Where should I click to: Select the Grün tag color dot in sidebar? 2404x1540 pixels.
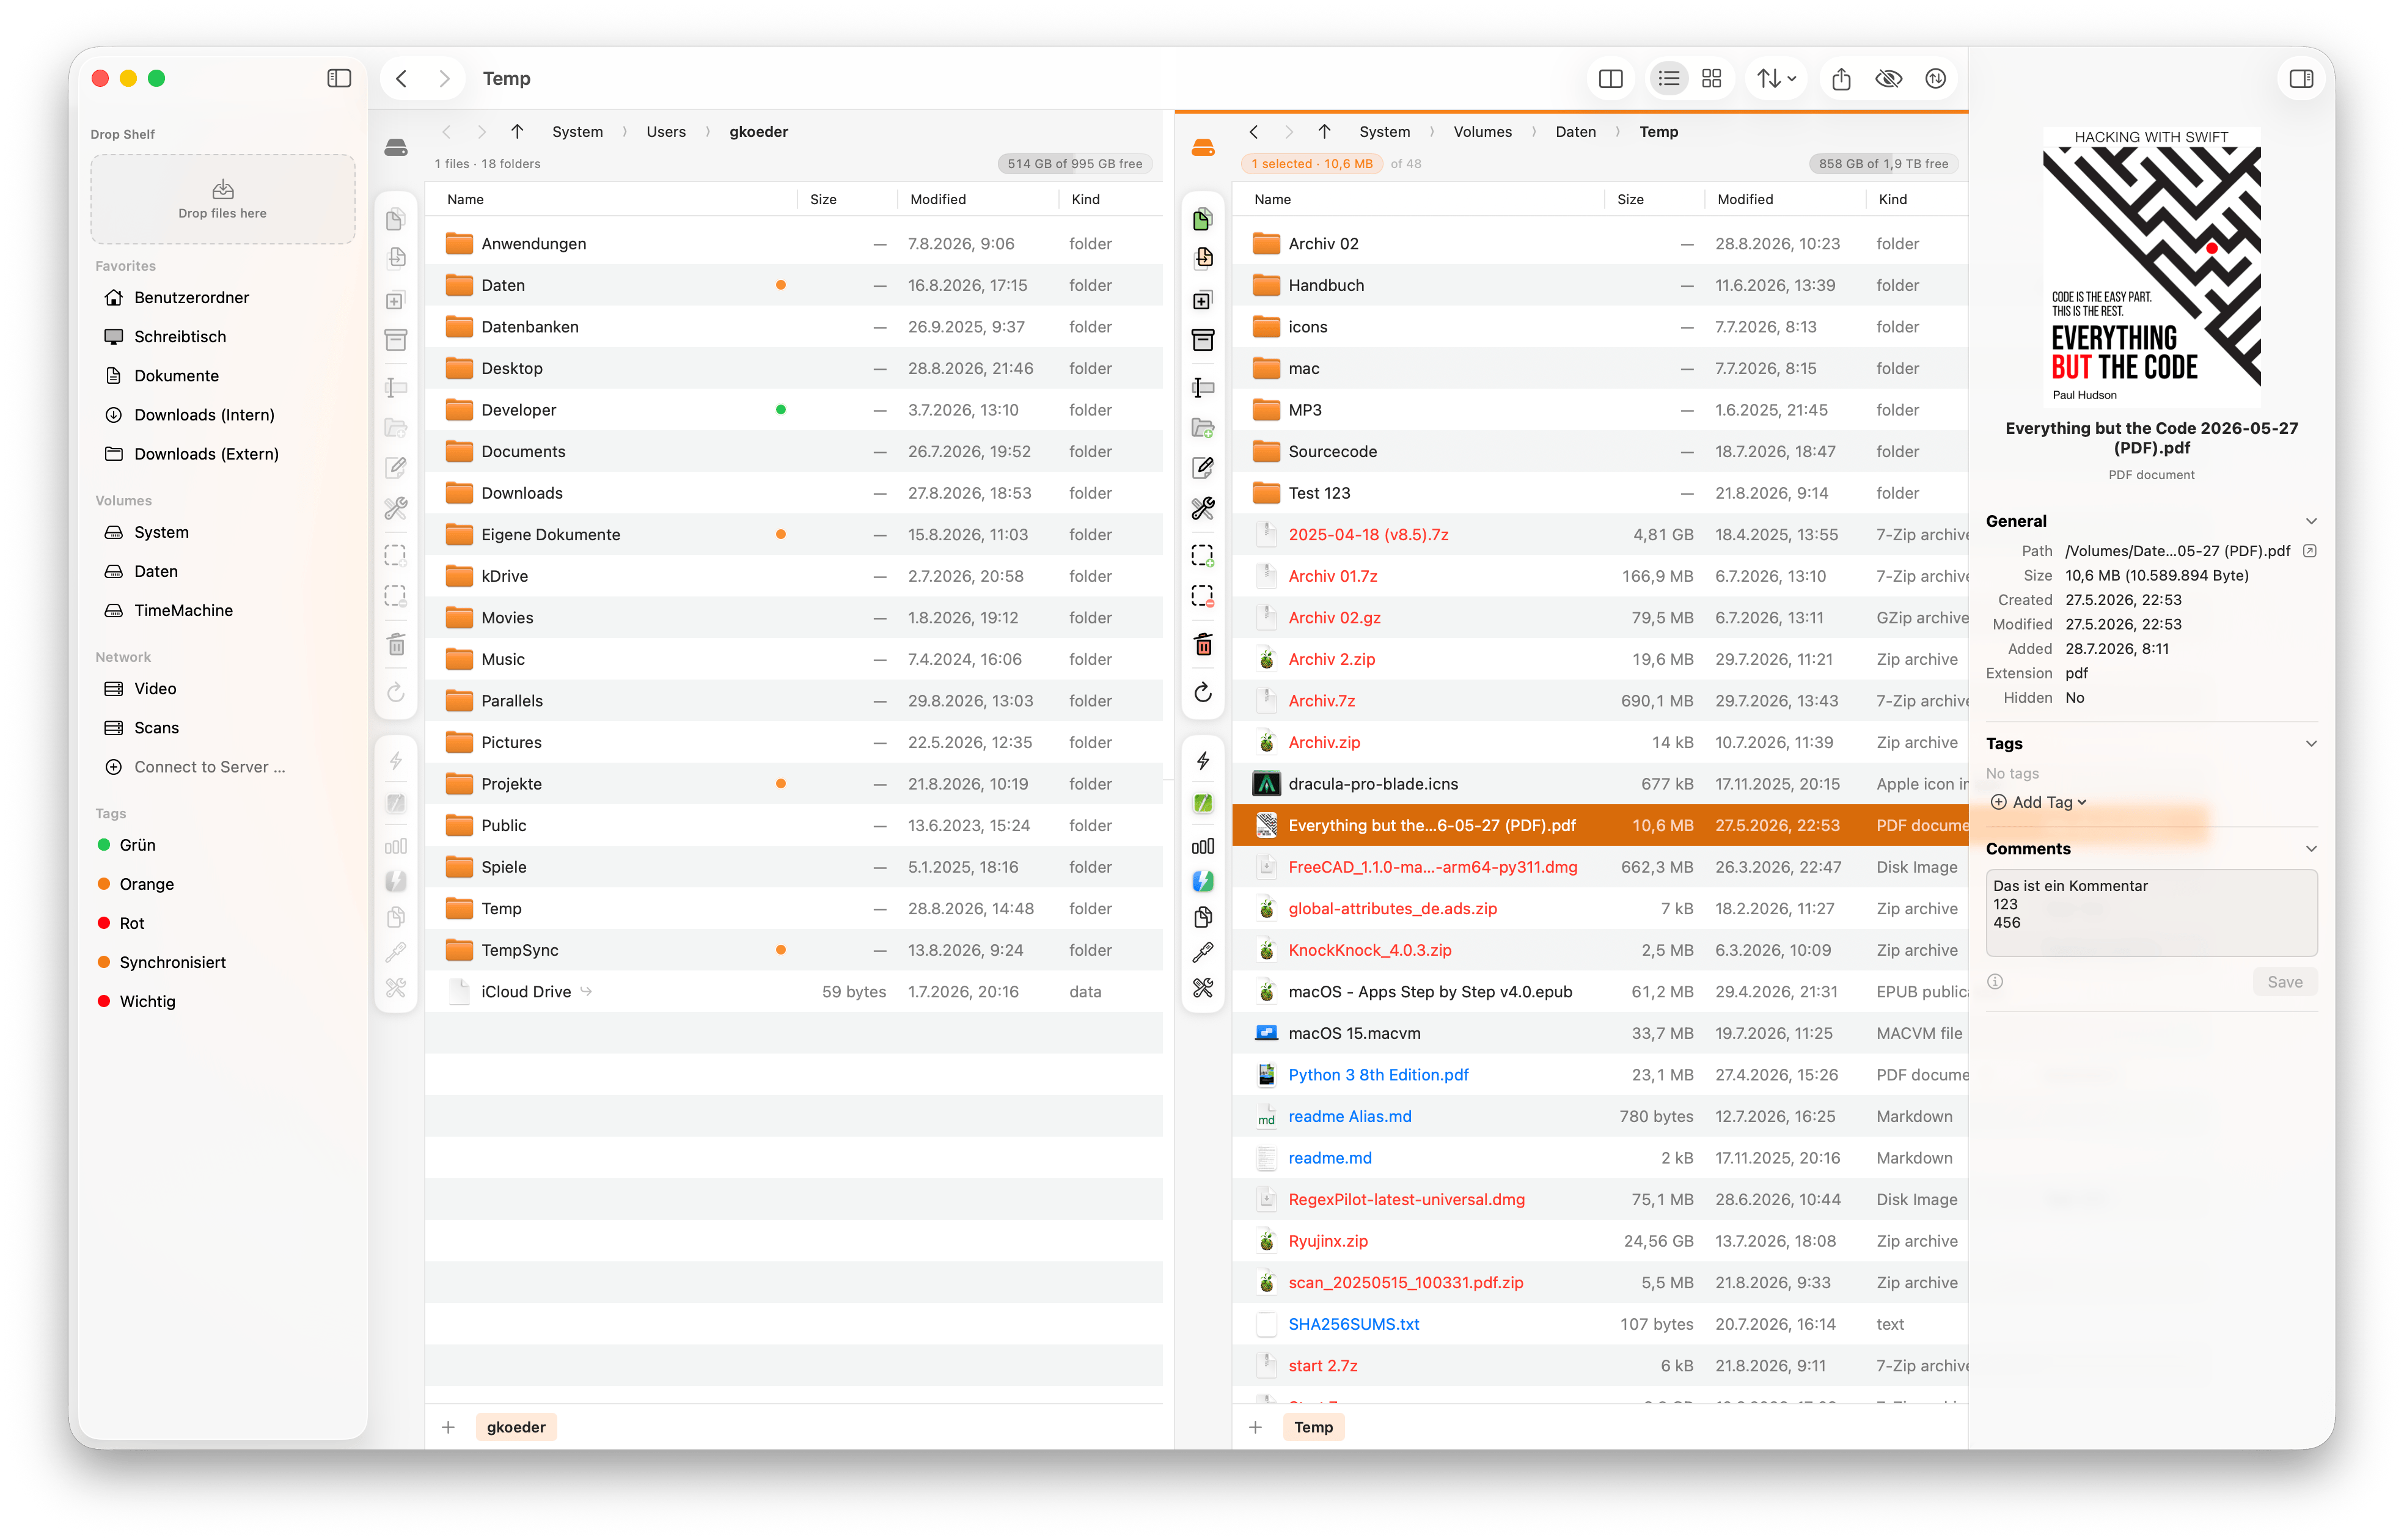104,845
